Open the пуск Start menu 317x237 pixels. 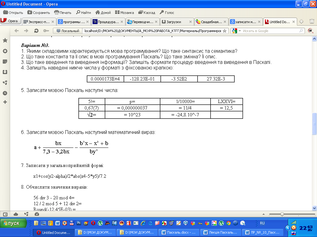14,223
